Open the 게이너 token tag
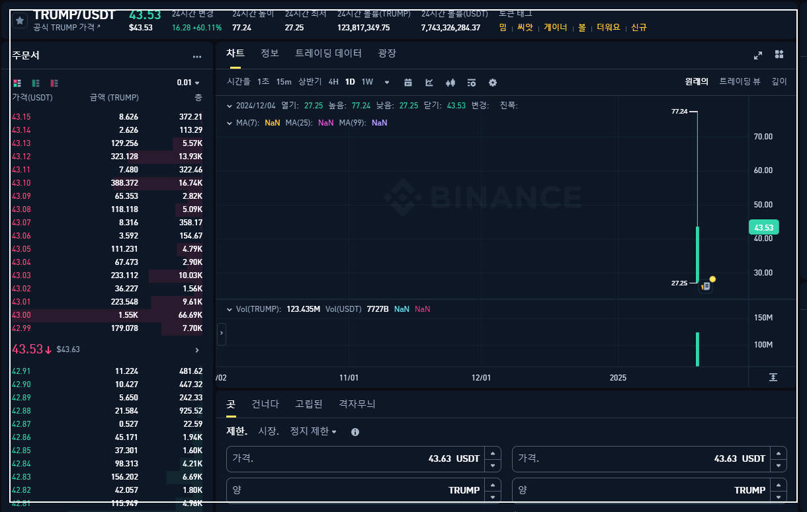The image size is (807, 512). coord(556,28)
